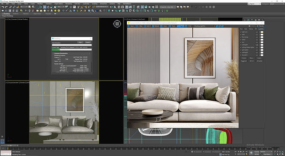
Task: Choose the Bind to Space Warp tool
Action: click(x=18, y=7)
